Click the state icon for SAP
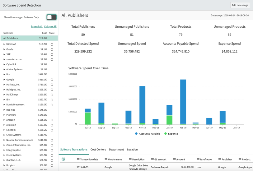 [x=52, y=54]
